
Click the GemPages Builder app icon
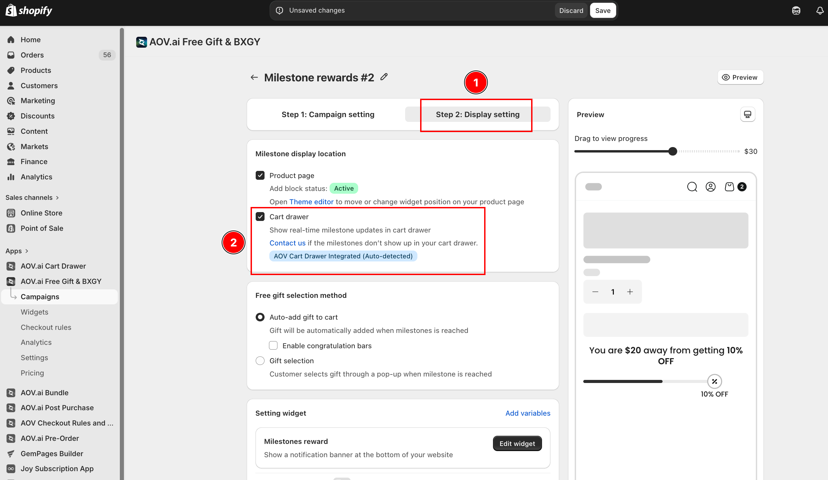[x=11, y=454]
